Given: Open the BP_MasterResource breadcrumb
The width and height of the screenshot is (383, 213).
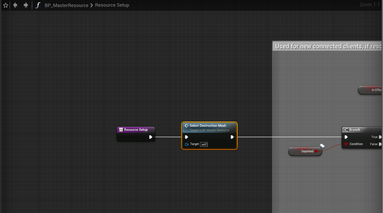Looking at the screenshot, I should 66,5.
